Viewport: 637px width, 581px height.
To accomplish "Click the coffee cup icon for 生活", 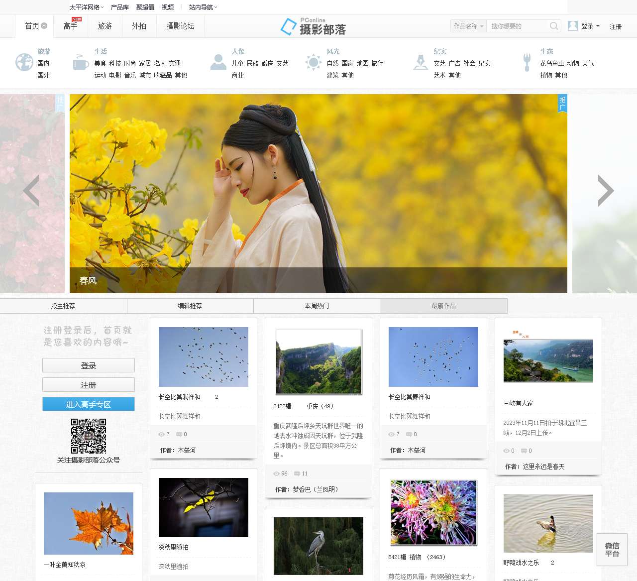I will [80, 62].
